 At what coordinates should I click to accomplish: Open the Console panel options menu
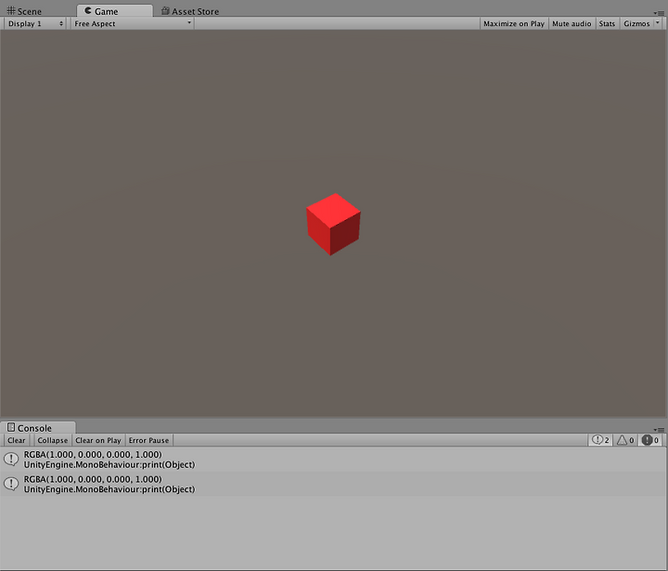click(x=659, y=430)
